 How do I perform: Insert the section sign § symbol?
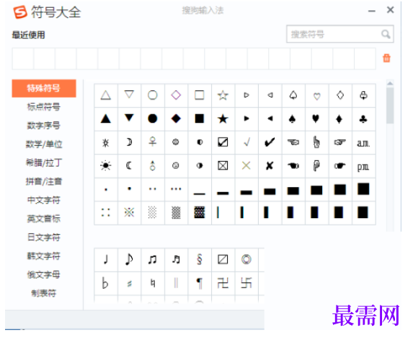pos(200,259)
